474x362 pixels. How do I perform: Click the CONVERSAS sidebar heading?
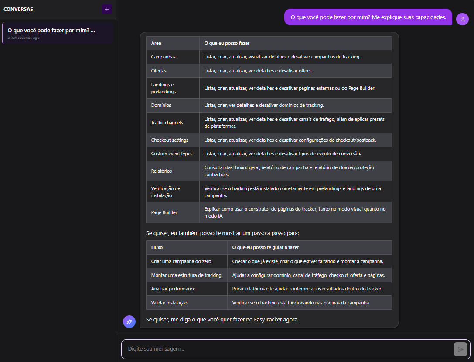(x=18, y=9)
